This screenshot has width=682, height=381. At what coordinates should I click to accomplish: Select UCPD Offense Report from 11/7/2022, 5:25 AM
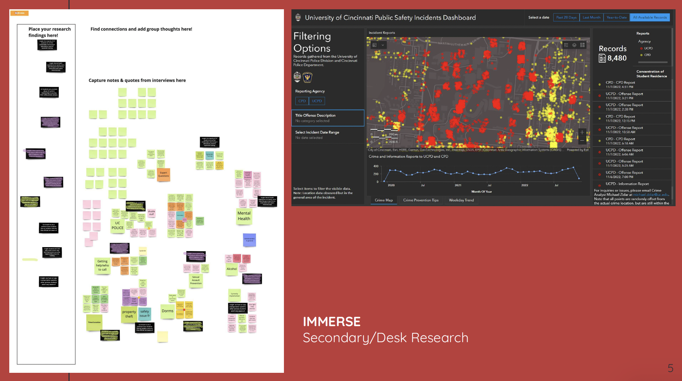point(632,163)
